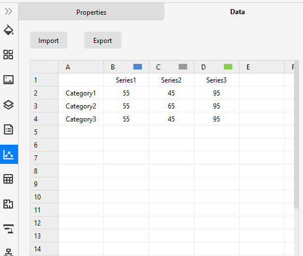Select the Category1 cell
The width and height of the screenshot is (303, 256).
click(x=81, y=93)
